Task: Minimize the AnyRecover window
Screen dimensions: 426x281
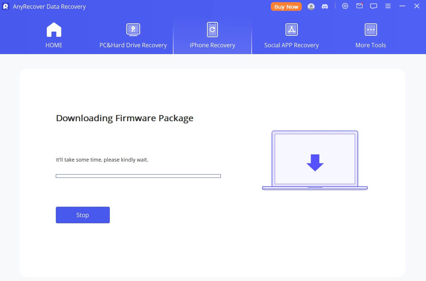Action: pos(402,6)
